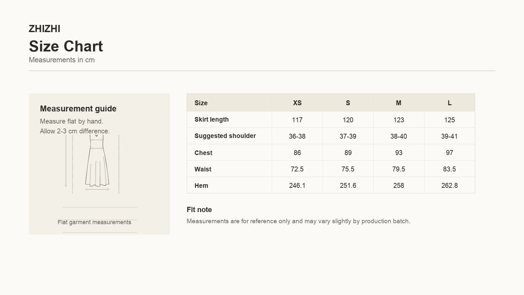Click the Hem row label
Image resolution: width=524 pixels, height=295 pixels.
click(201, 186)
